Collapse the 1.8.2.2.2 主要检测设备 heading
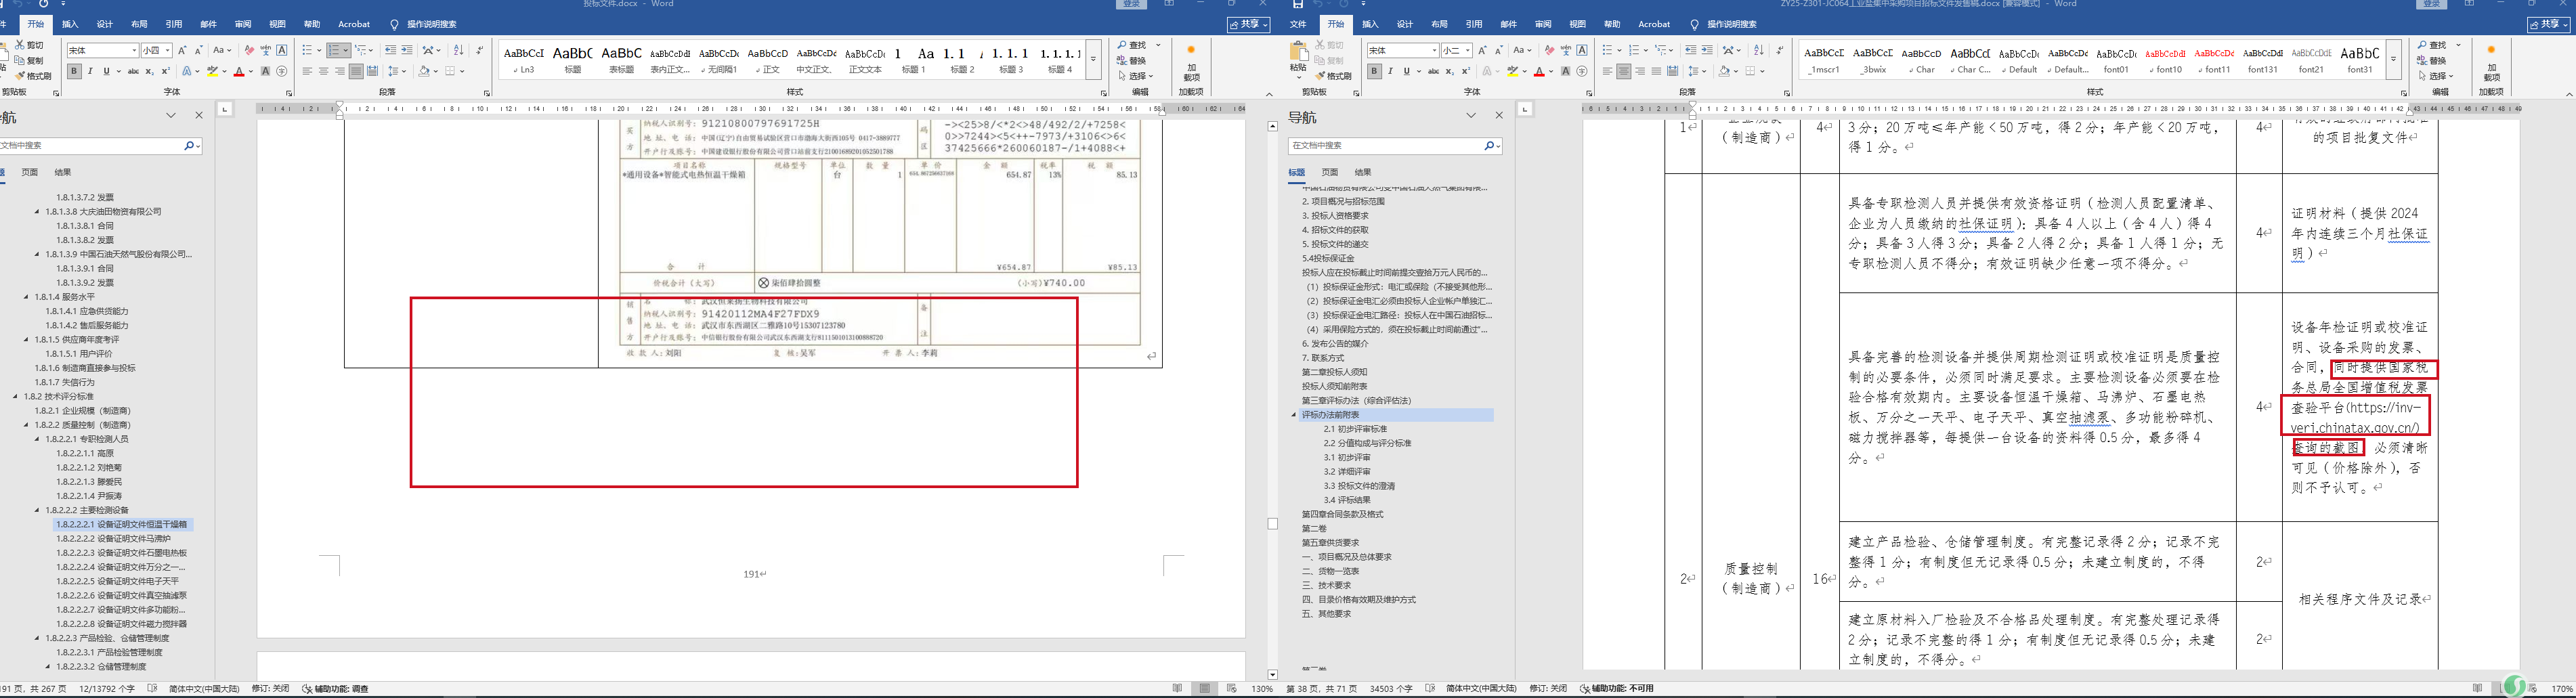Viewport: 2576px width, 698px height. pyautogui.click(x=38, y=510)
